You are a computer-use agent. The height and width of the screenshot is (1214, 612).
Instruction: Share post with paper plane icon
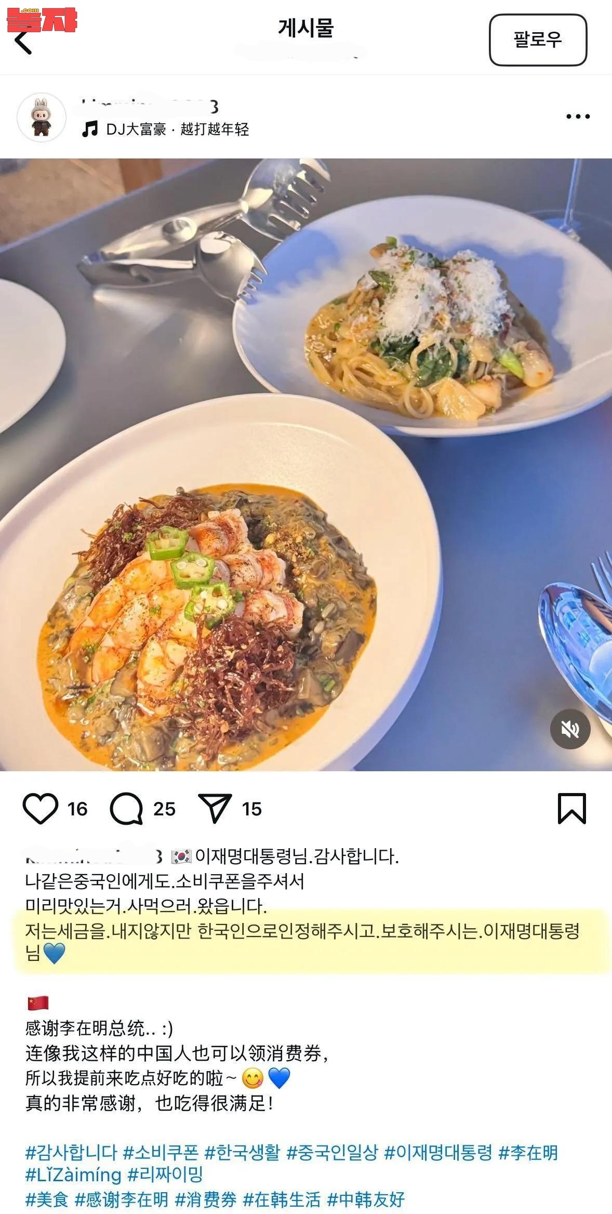(x=215, y=808)
